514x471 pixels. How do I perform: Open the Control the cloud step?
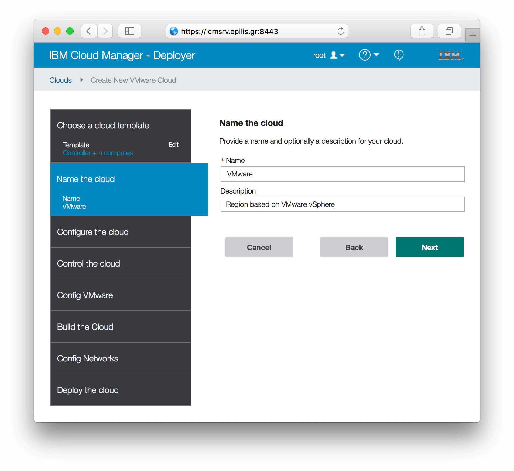tap(121, 263)
